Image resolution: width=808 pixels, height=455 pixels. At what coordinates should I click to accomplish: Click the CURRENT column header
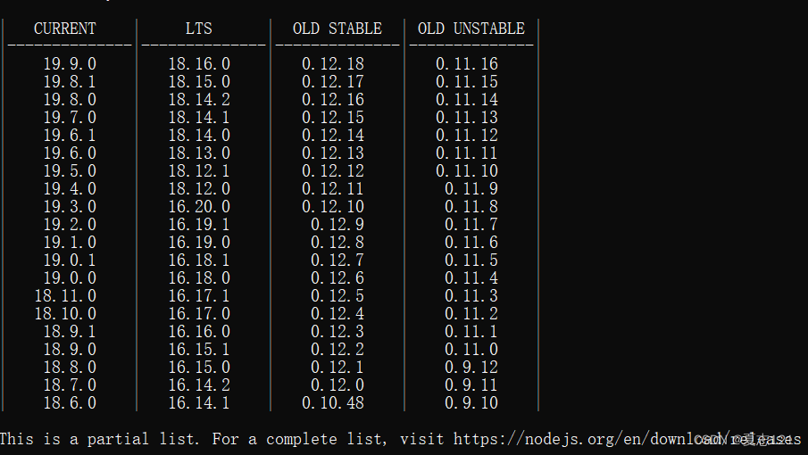pos(65,29)
